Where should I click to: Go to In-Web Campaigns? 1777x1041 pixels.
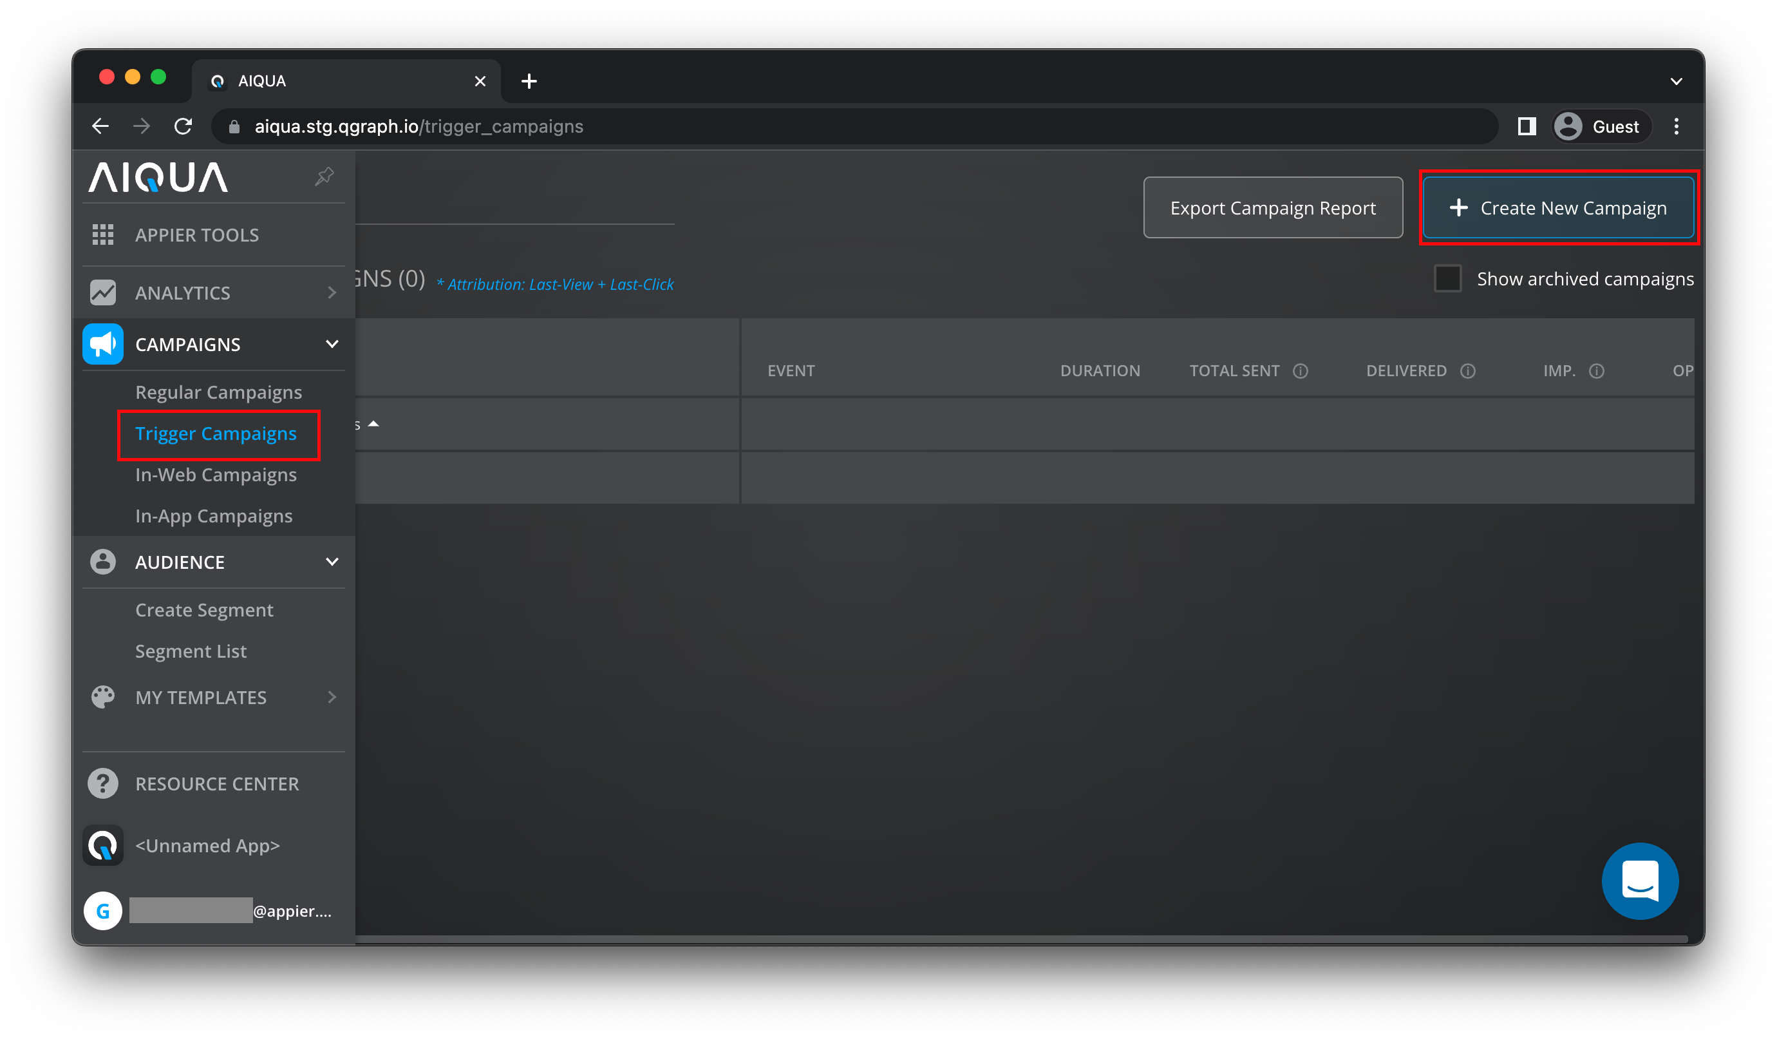(216, 475)
